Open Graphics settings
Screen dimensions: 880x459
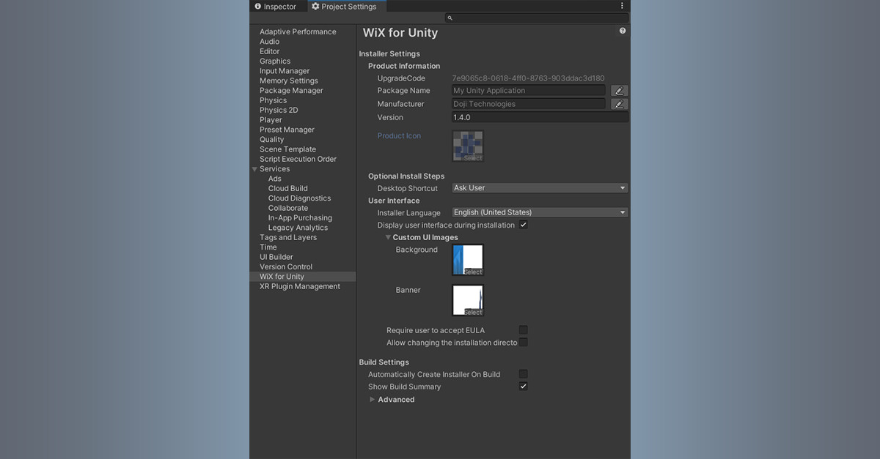[275, 61]
